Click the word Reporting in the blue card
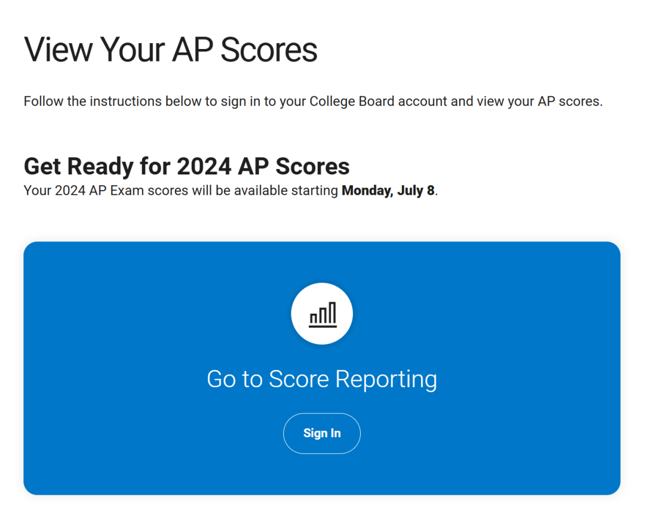 (386, 380)
